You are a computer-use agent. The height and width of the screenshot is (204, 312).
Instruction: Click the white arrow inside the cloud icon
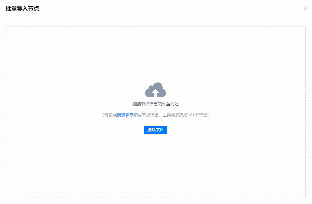[155, 93]
